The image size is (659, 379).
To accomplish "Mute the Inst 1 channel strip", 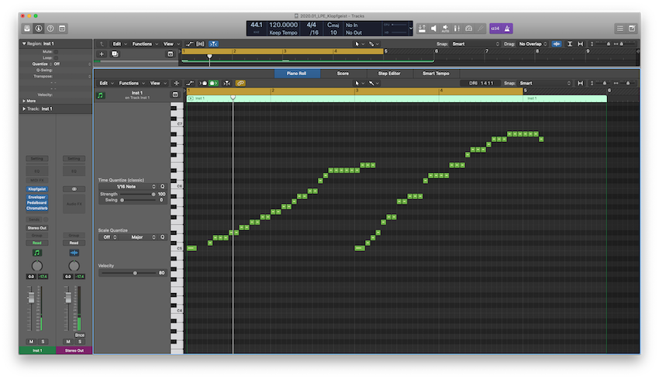I will click(31, 342).
